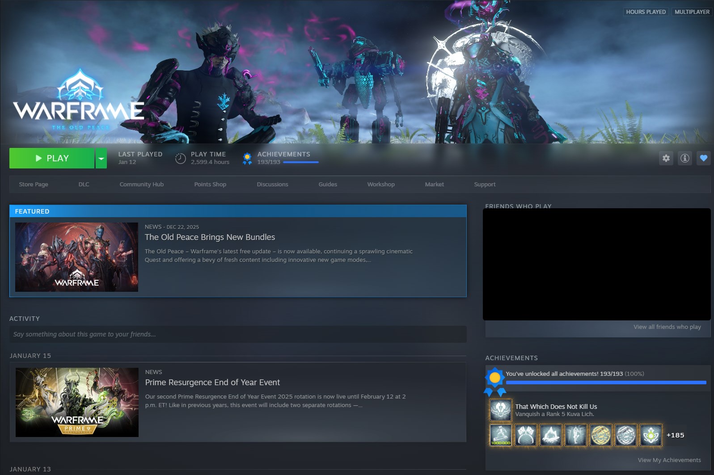Open the +185 more achievements indicator

click(675, 435)
